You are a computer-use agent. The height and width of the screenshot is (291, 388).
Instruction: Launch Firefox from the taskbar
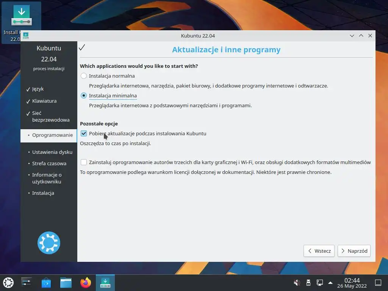click(x=86, y=283)
